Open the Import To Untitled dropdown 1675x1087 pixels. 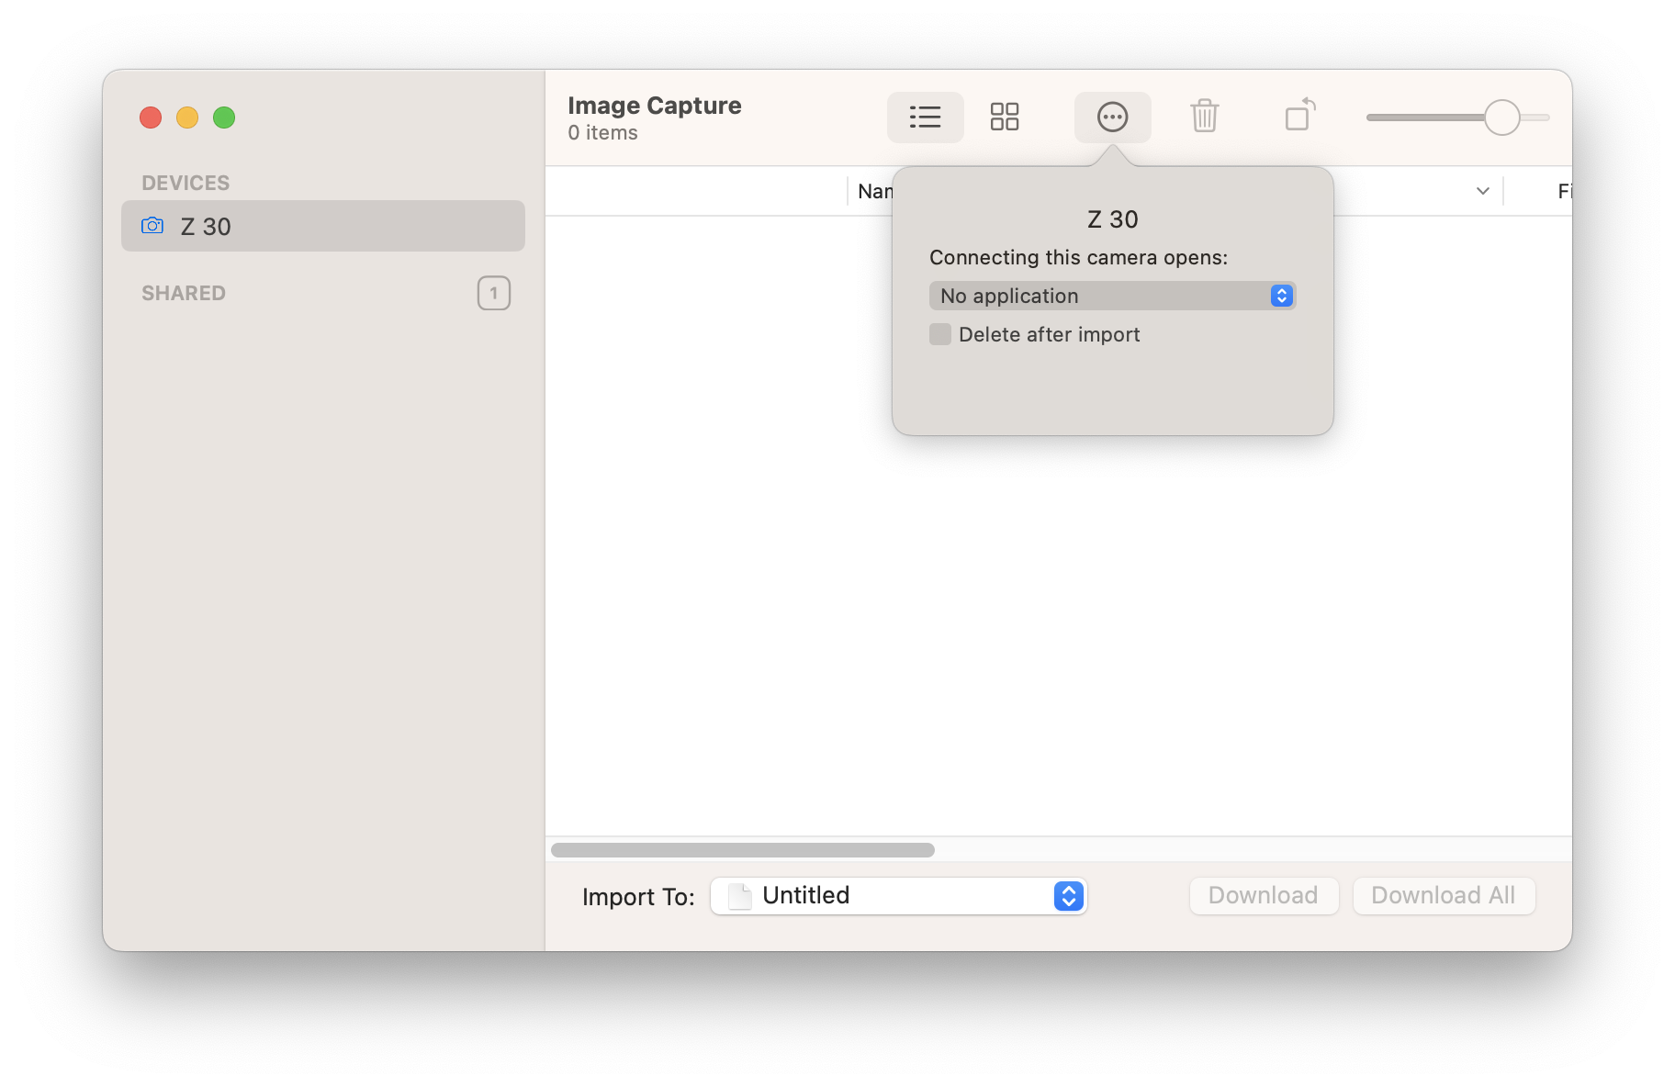click(899, 896)
